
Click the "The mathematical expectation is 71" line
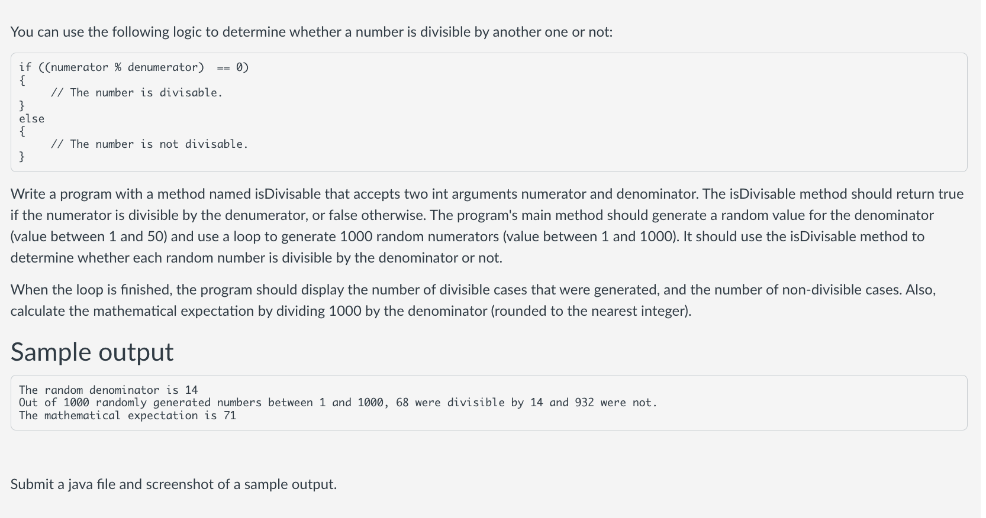coord(127,416)
